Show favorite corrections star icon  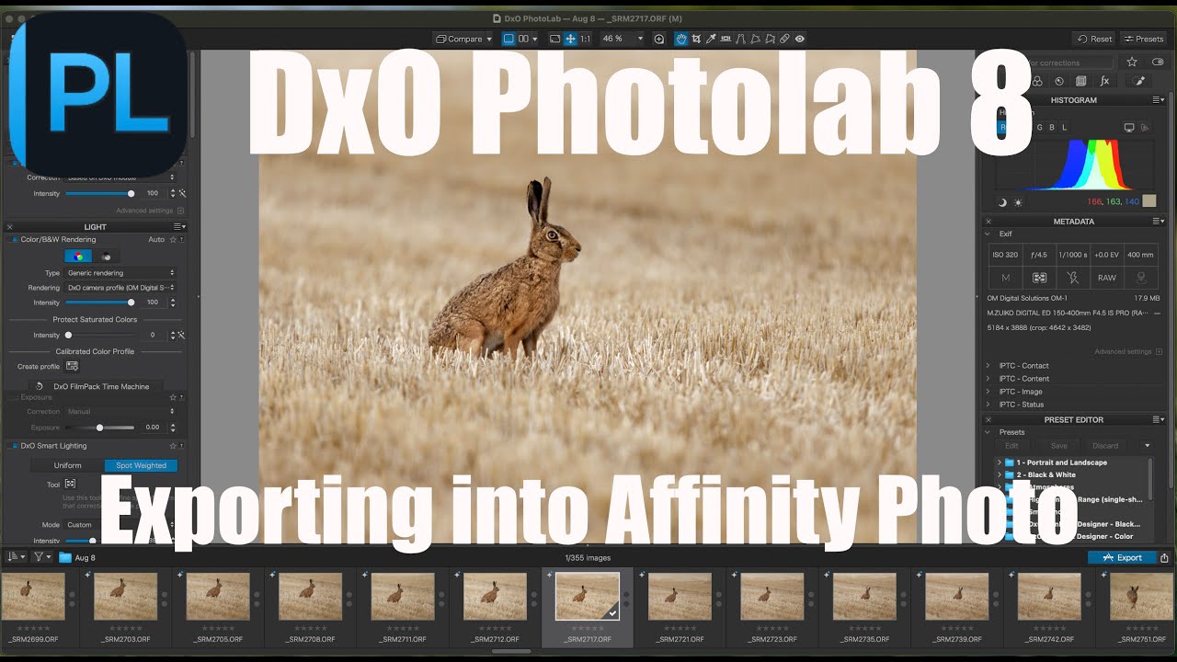point(1132,62)
